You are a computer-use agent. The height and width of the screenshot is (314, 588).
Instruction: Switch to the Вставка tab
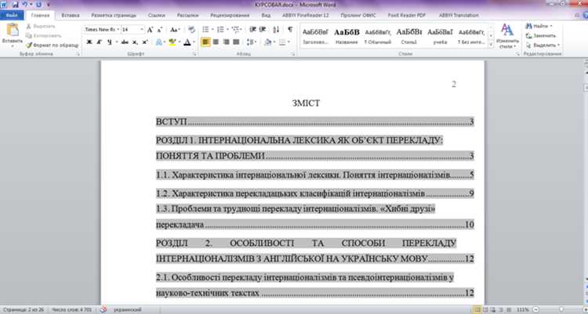[70, 16]
